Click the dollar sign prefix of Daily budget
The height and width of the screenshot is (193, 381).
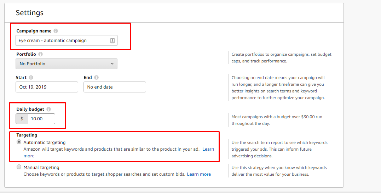click(x=22, y=119)
